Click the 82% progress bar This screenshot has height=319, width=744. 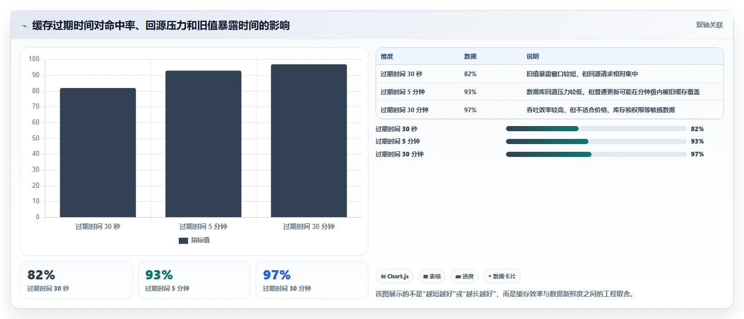596,129
